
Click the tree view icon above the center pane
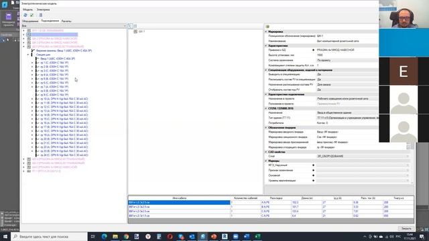point(131,26)
